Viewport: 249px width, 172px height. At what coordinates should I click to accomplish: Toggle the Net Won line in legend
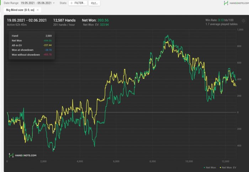(x=210, y=167)
